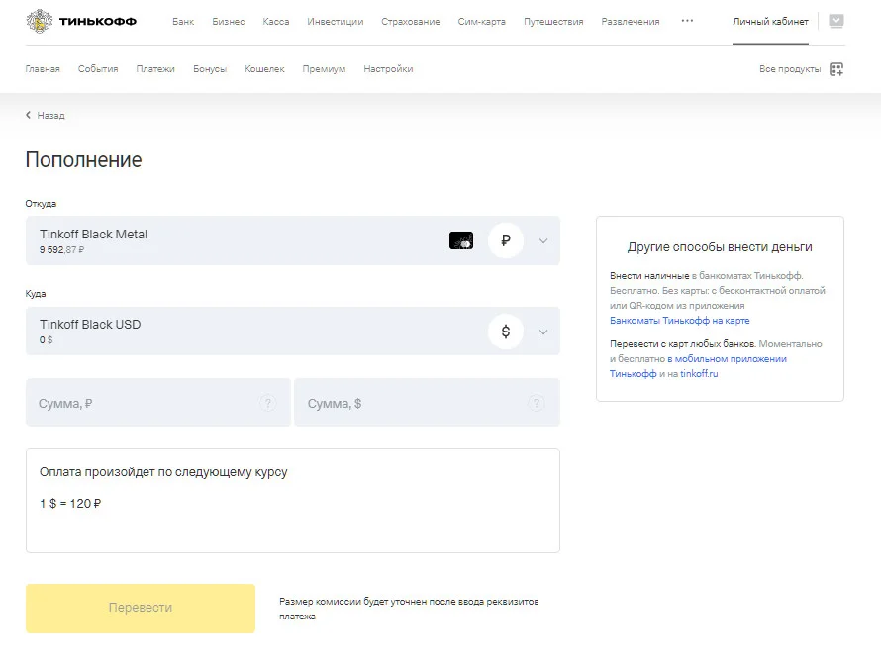Open Развлечения section
881x664 pixels.
(x=631, y=22)
